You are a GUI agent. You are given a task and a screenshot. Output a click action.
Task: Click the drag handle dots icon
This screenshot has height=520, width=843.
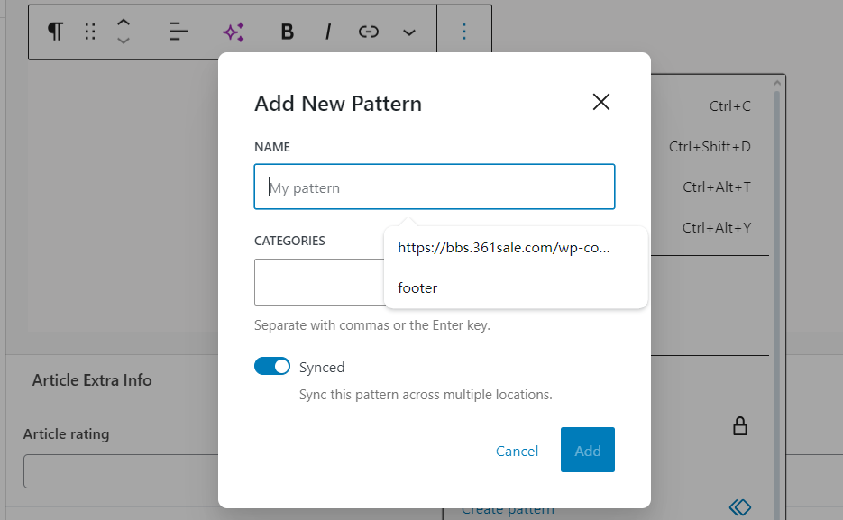pos(90,32)
